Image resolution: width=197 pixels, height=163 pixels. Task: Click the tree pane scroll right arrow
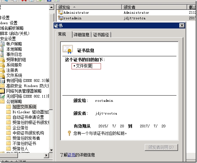[46, 155]
